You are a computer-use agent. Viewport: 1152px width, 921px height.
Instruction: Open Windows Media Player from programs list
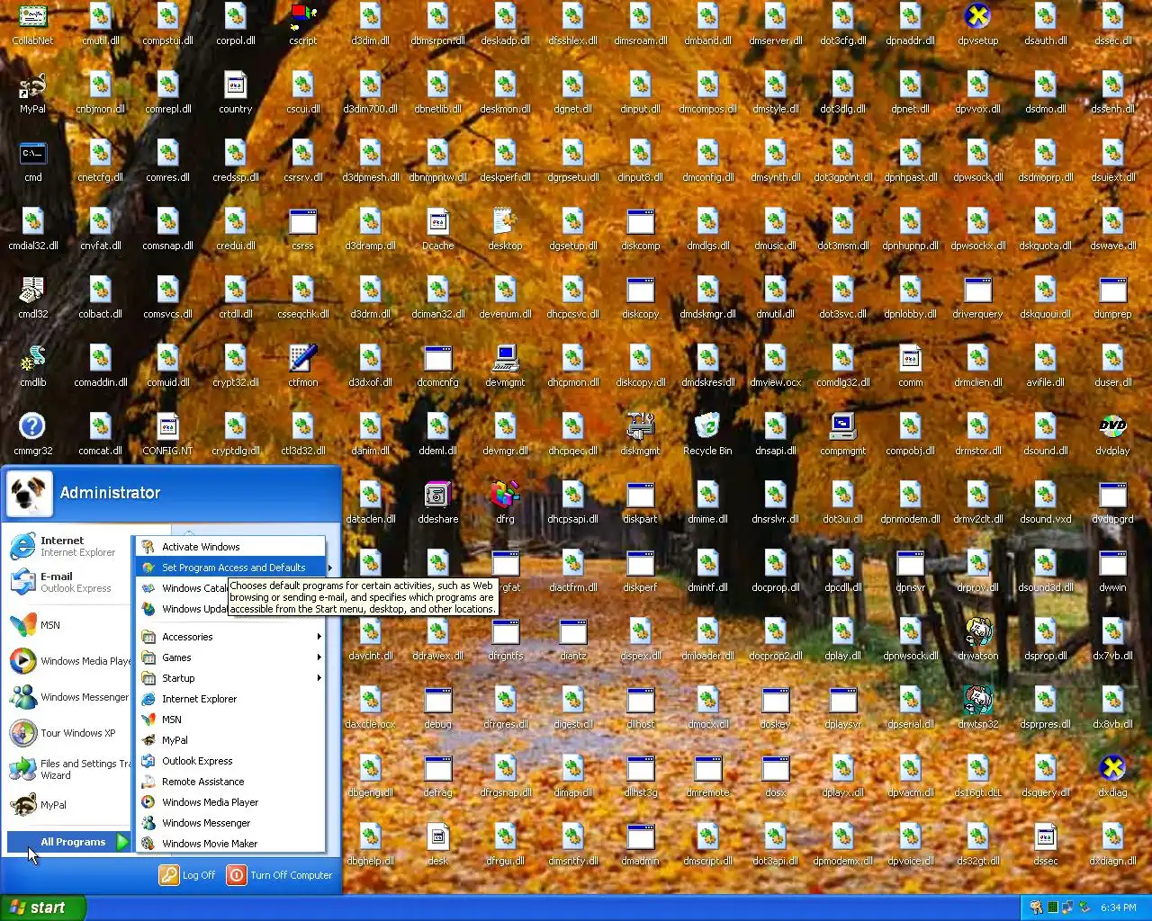pos(230,802)
